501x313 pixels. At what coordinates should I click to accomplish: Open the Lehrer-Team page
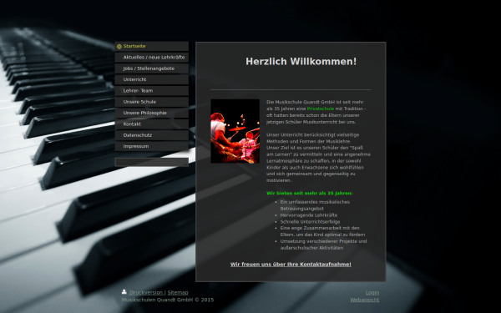pyautogui.click(x=151, y=91)
